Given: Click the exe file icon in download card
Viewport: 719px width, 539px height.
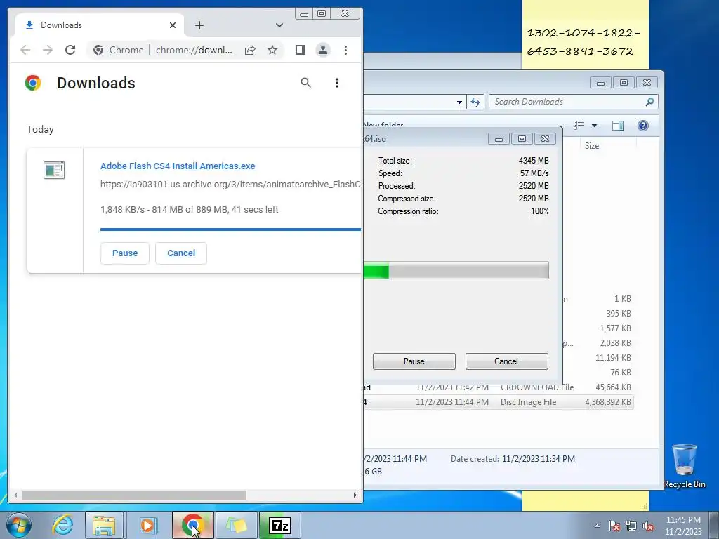Looking at the screenshot, I should point(54,170).
